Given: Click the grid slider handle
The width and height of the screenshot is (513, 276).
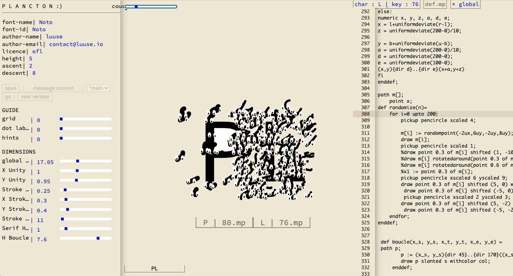Looking at the screenshot, I should [x=61, y=119].
